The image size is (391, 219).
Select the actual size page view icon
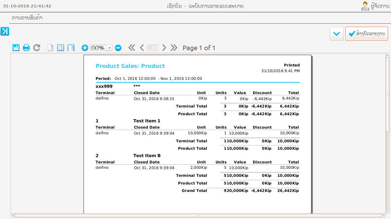tap(50, 48)
